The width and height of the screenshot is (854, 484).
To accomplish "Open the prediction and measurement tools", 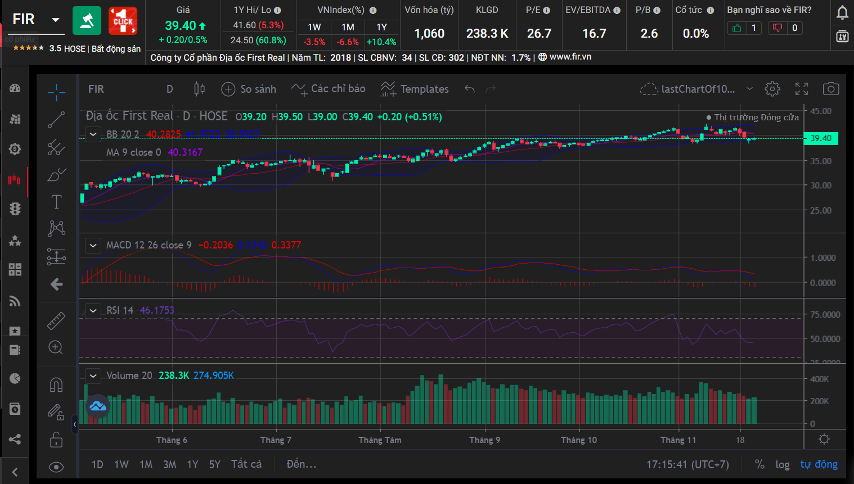I will click(x=56, y=256).
